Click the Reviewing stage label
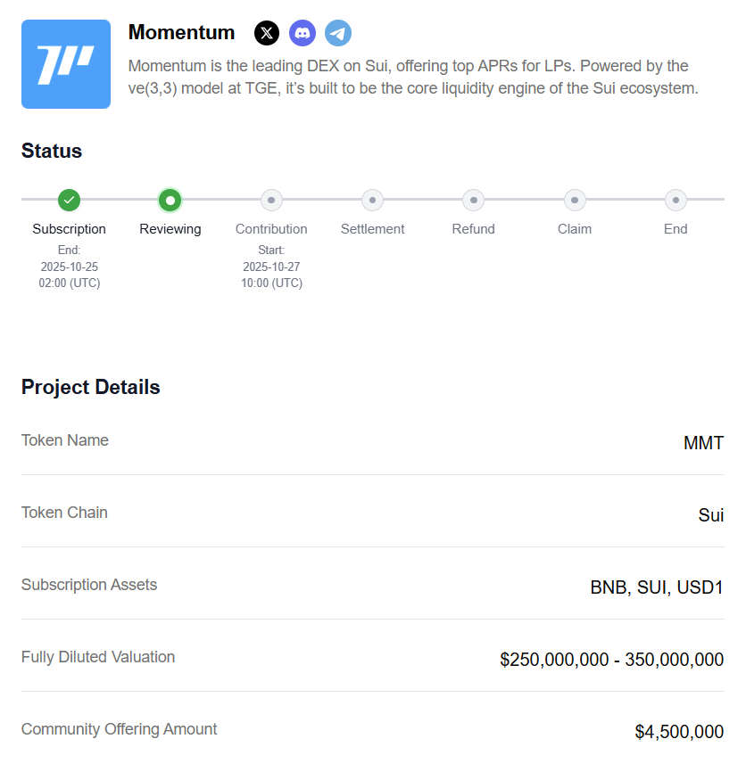 tap(170, 229)
